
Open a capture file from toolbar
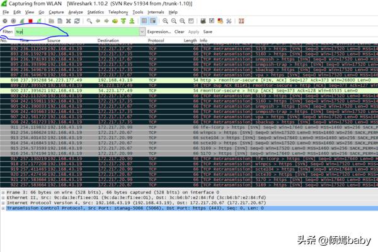point(52,21)
